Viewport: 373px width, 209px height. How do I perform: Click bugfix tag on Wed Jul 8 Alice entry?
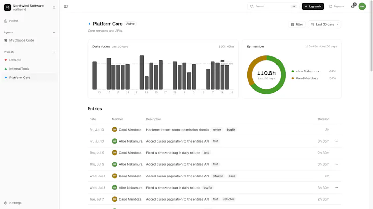tap(207, 188)
